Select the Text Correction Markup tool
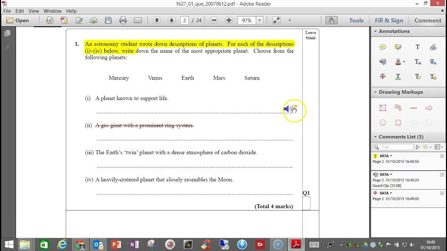 point(433,77)
